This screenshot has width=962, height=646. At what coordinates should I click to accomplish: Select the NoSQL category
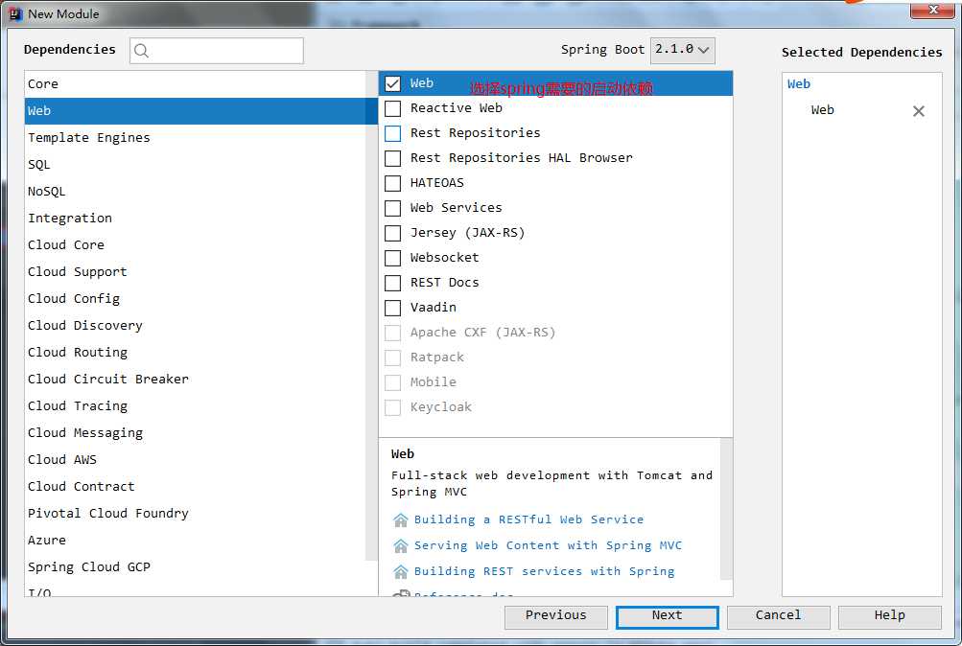coord(197,192)
